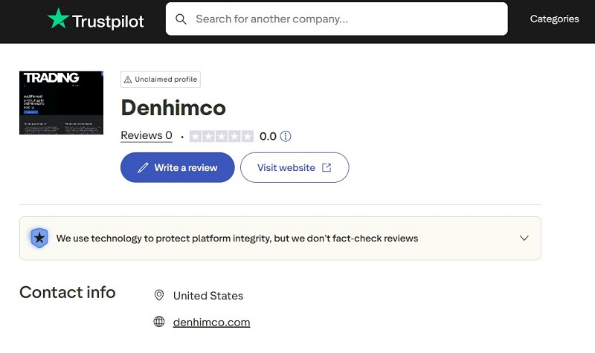The height and width of the screenshot is (353, 595).
Task: Click the Unclaimed profile warning badge
Action: pos(161,80)
